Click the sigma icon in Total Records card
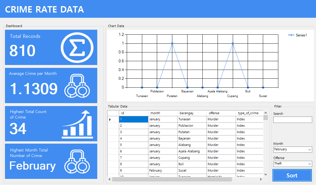The image size is (316, 185). (77, 47)
